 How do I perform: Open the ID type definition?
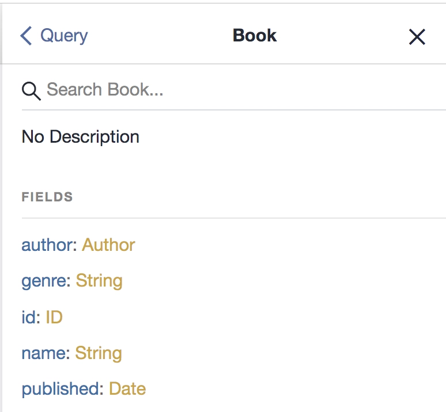(x=54, y=317)
